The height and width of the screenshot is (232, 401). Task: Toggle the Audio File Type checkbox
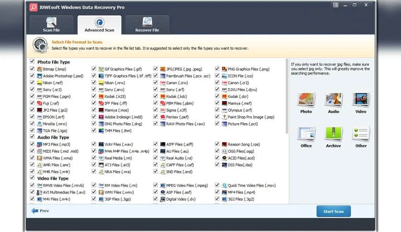click(x=32, y=137)
